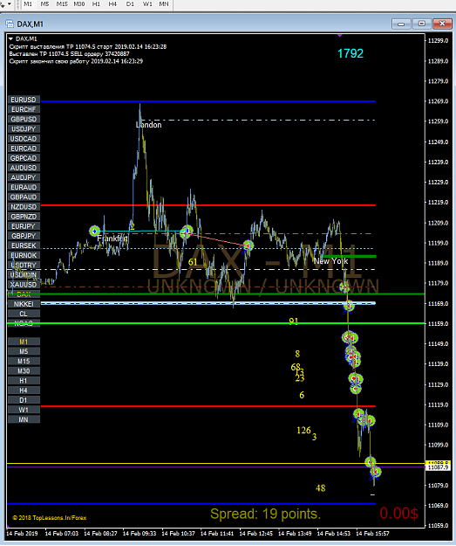
Task: Select the highlighted DAX symbol button
Action: (24, 295)
